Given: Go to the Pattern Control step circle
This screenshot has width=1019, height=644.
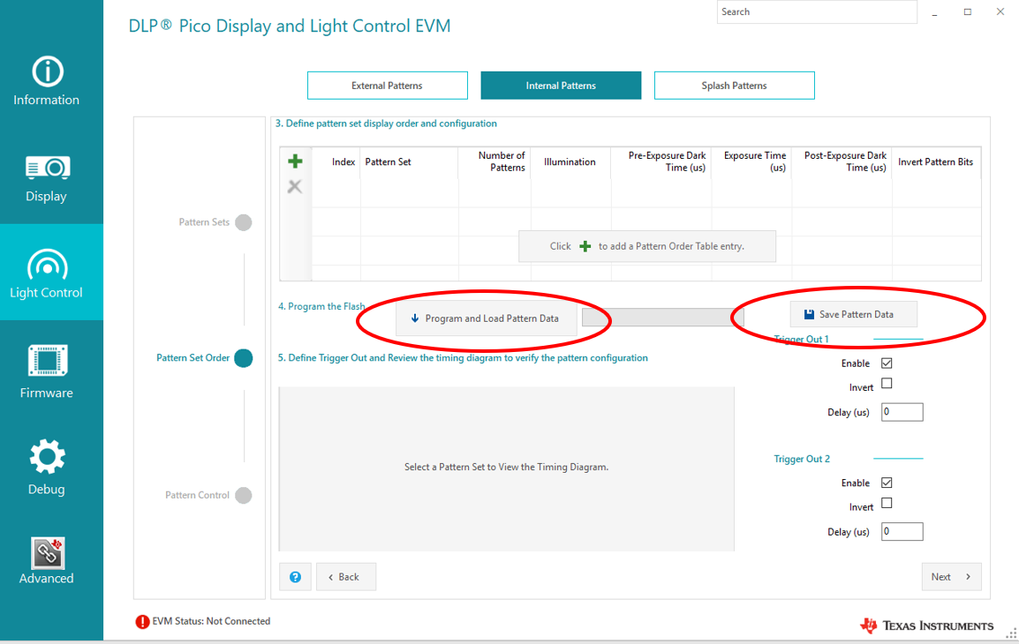Looking at the screenshot, I should click(244, 495).
